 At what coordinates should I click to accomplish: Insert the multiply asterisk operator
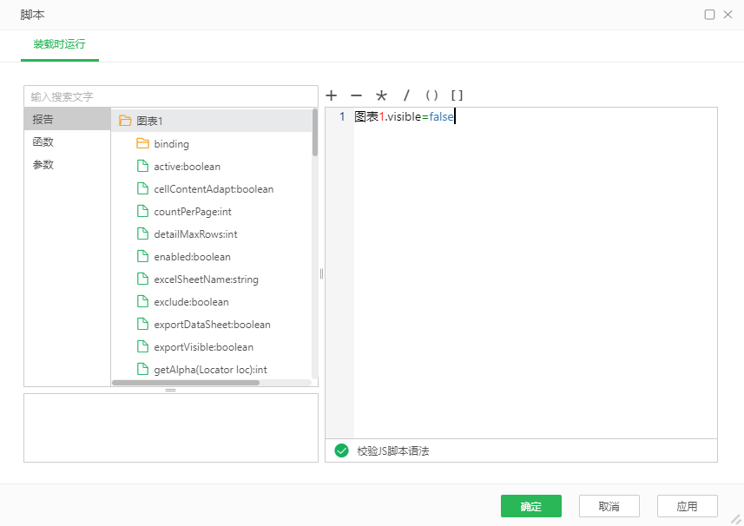click(381, 95)
